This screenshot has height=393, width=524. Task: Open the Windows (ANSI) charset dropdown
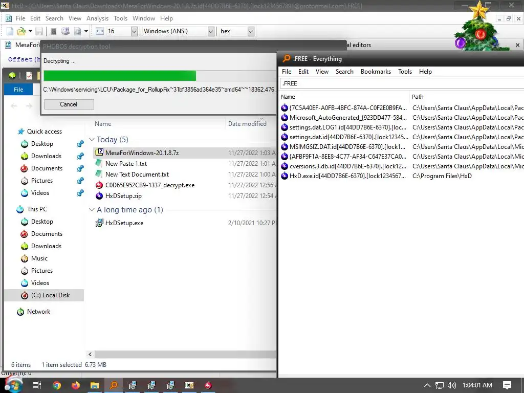coord(211,31)
